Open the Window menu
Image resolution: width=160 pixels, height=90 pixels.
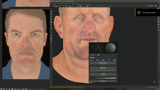point(63,3)
